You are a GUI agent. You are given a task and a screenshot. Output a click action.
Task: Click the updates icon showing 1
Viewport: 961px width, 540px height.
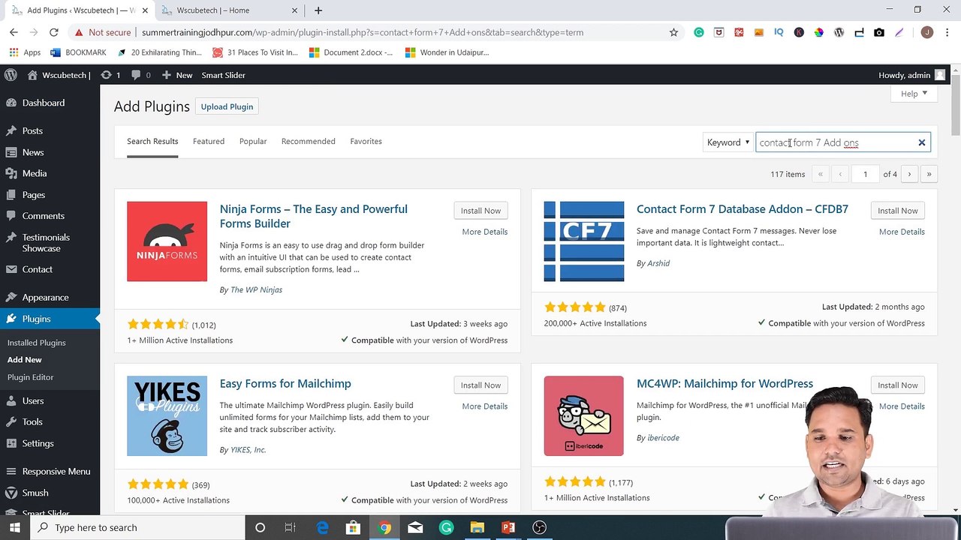point(110,75)
